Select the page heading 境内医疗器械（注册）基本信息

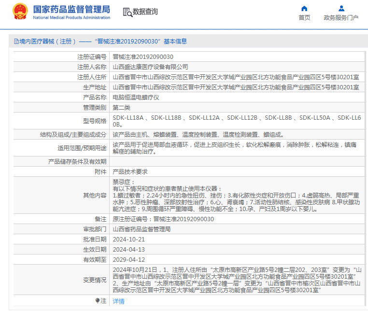click(x=100, y=42)
